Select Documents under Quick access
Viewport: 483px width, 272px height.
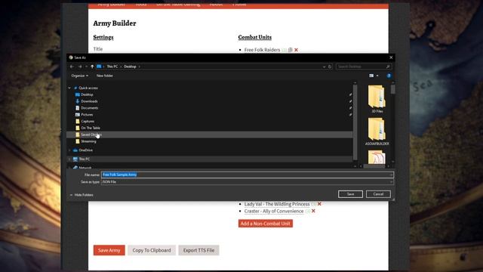coord(89,108)
